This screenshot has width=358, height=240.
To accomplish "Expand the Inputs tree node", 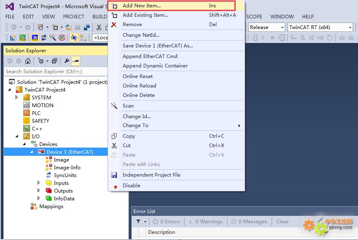I will (x=38, y=183).
